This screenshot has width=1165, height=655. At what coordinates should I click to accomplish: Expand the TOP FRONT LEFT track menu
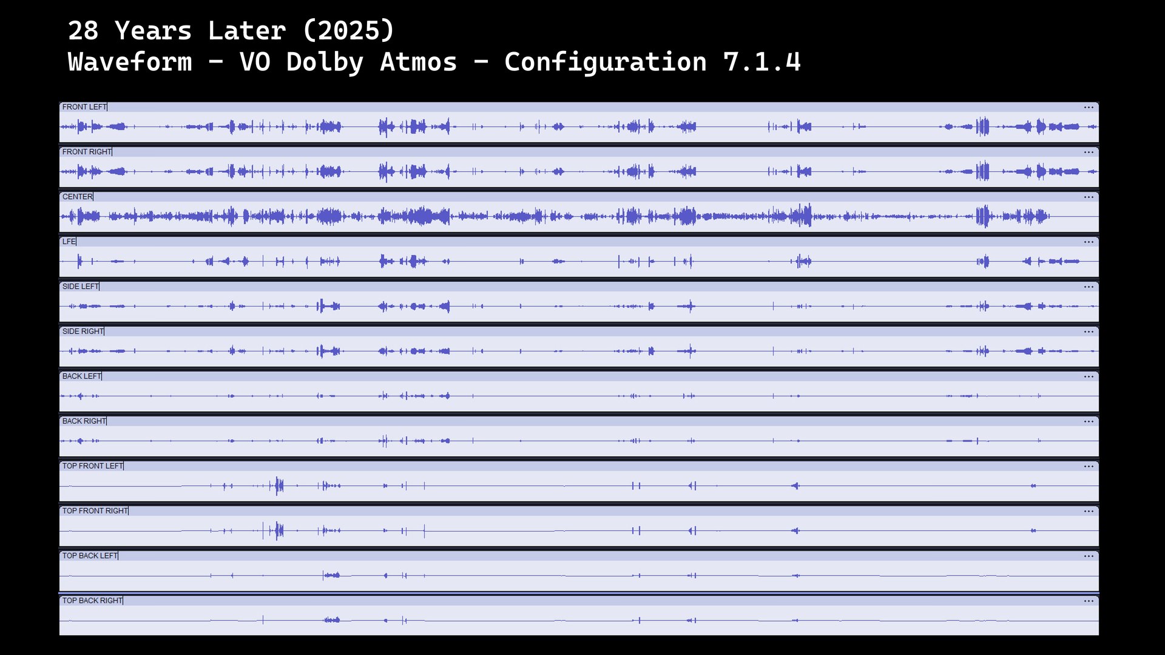[1089, 466]
